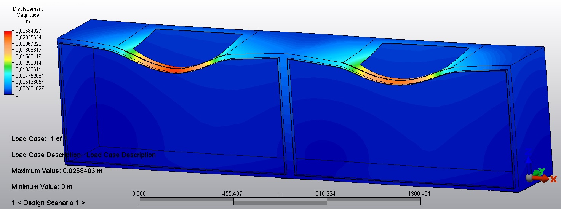Click Minimum Value 0 m text

pos(42,187)
